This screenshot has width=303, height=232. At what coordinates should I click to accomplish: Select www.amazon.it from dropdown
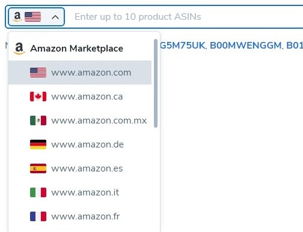coord(80,192)
